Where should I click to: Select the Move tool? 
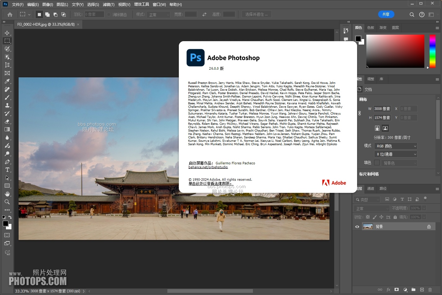click(x=7, y=33)
